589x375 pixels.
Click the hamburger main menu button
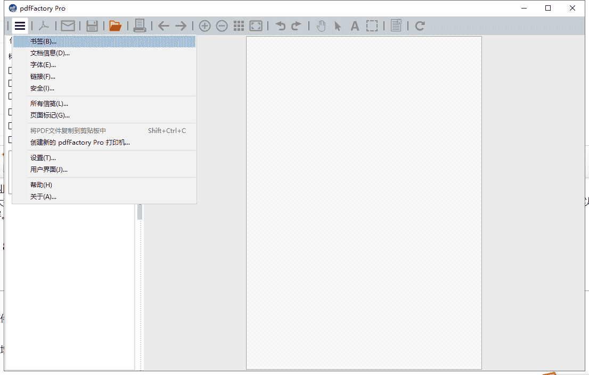point(20,26)
